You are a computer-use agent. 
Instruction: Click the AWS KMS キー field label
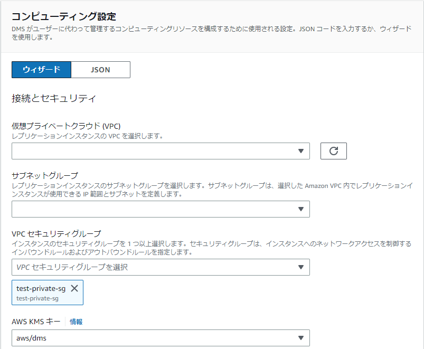tap(36, 322)
